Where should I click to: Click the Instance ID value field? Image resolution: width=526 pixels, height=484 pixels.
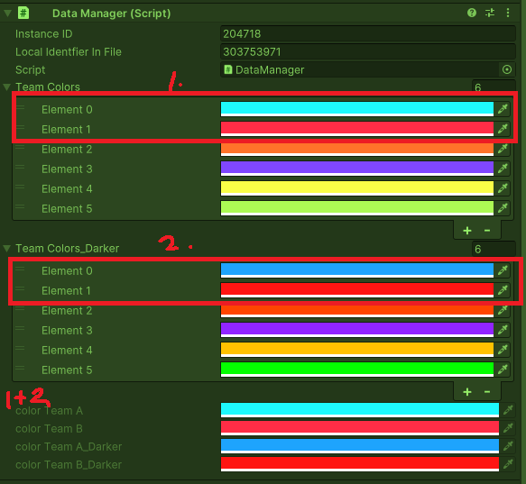pos(368,34)
